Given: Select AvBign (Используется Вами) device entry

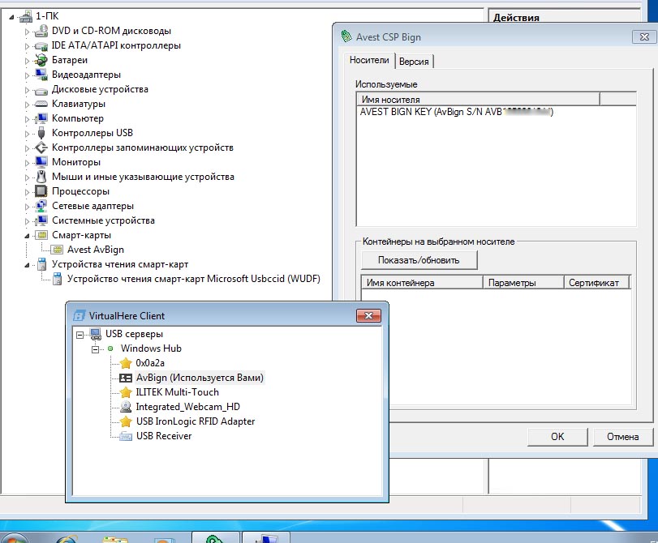Looking at the screenshot, I should 200,378.
